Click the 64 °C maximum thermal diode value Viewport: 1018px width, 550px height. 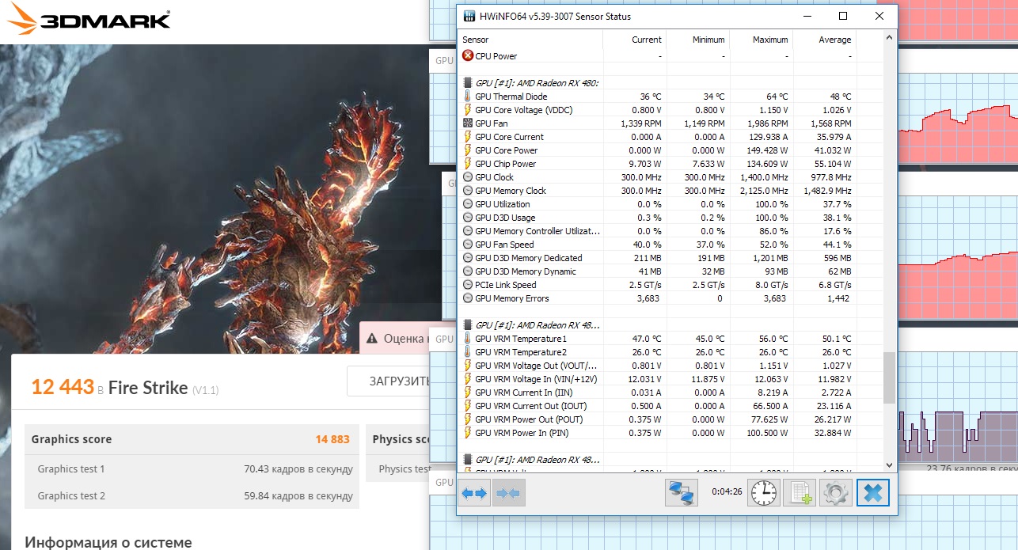click(x=777, y=97)
